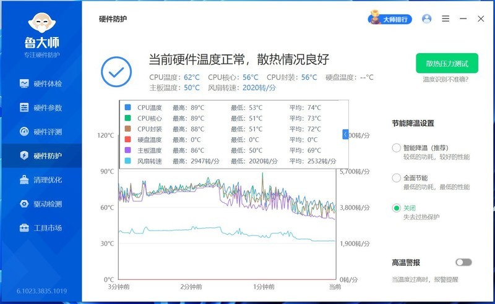The width and height of the screenshot is (495, 304).
Task: Click purple 主板温度 legend swatch
Action: 127,150
